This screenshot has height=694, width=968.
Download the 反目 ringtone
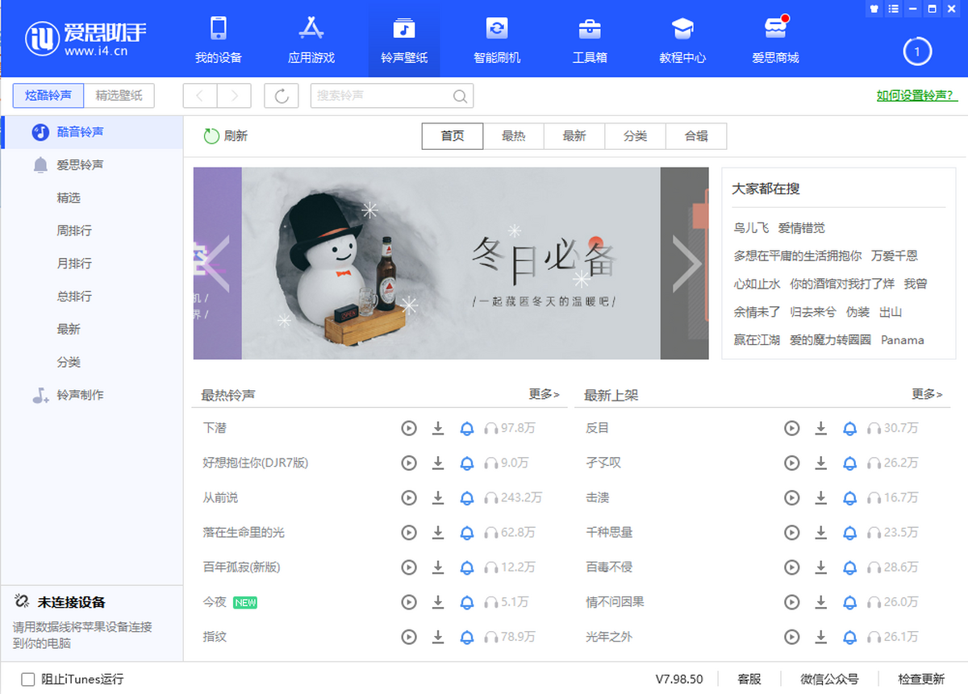click(820, 428)
